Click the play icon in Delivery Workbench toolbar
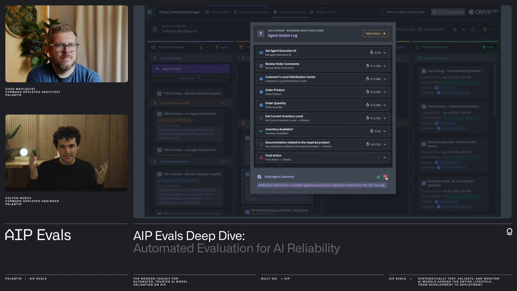 [x=464, y=29]
